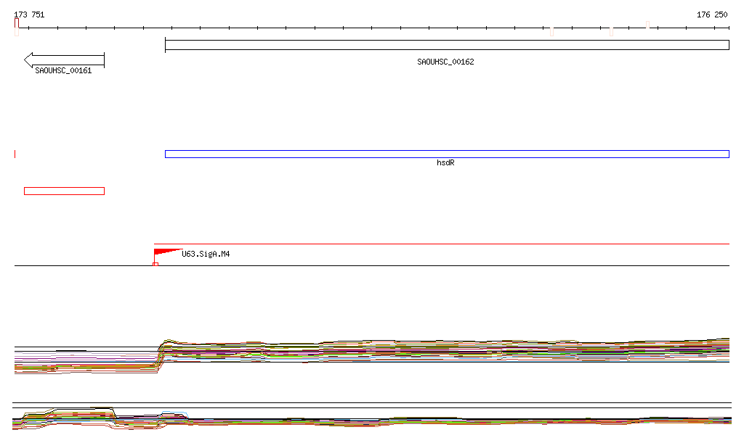This screenshot has height=443, width=744.
Task: Click the start coordinate 173 751
Action: pyautogui.click(x=29, y=15)
